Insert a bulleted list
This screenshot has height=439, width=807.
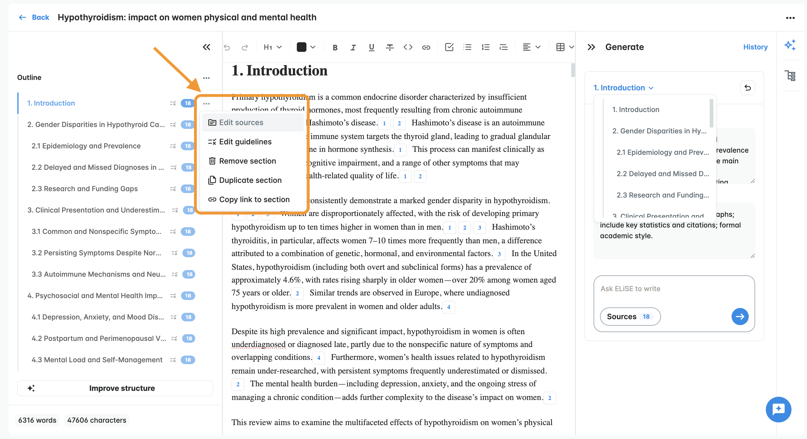point(467,47)
